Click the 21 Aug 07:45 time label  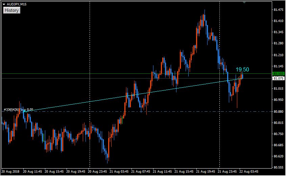[141, 172]
